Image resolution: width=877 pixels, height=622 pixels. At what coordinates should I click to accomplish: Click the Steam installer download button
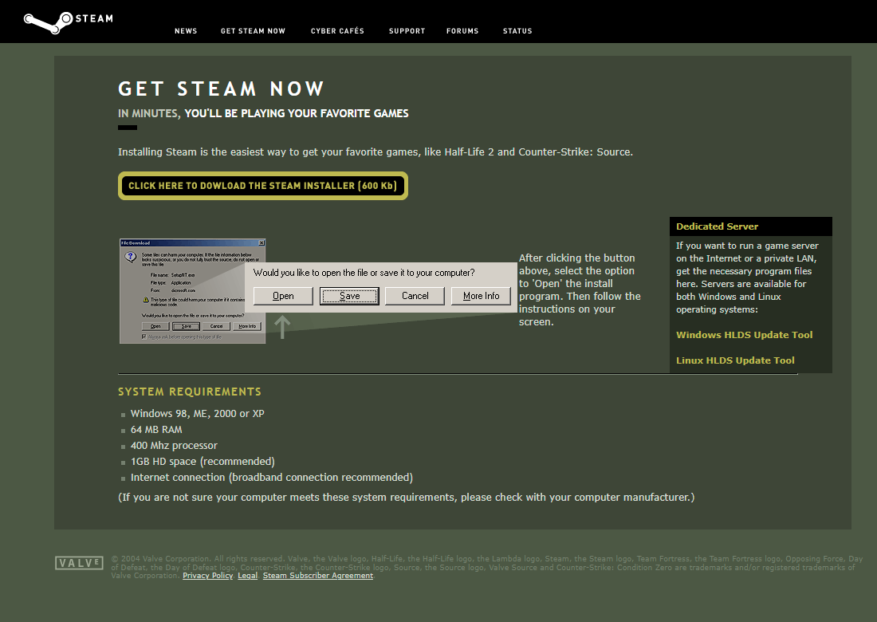tap(263, 186)
